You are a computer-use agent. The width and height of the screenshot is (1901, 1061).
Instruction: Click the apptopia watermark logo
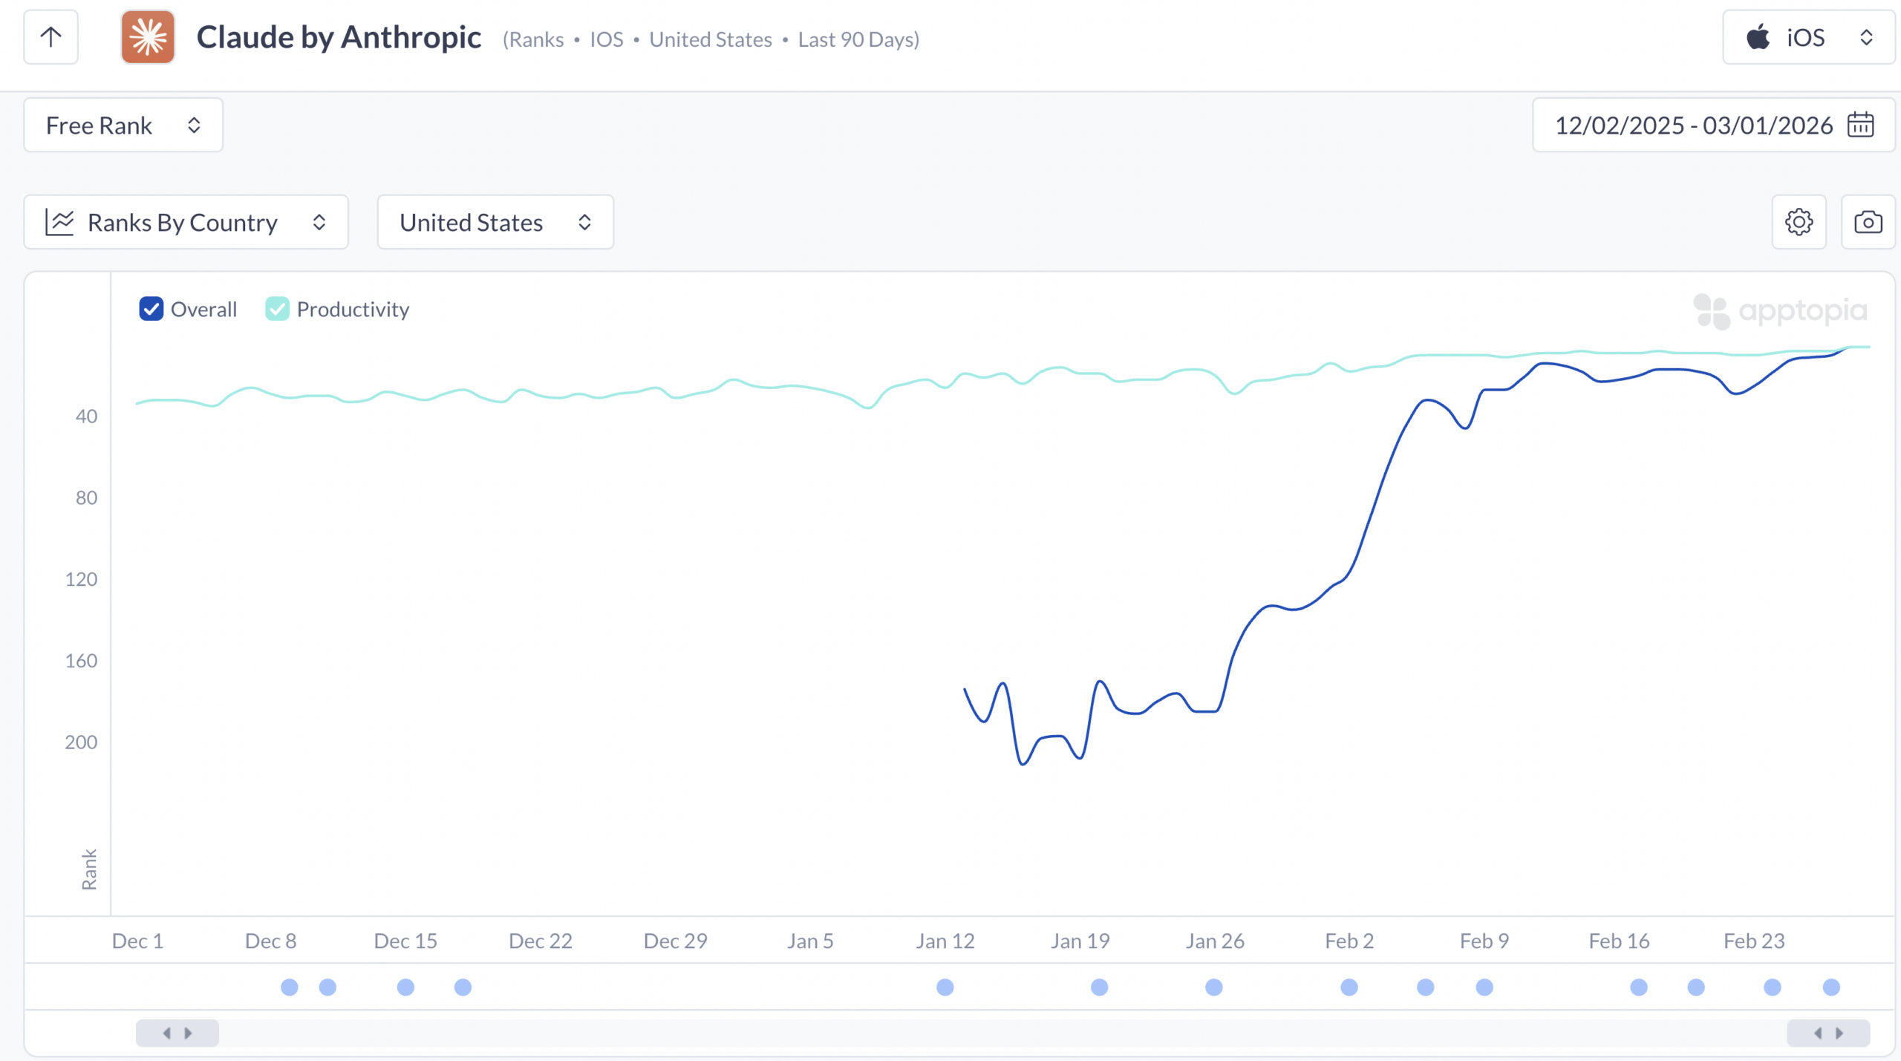1780,311
